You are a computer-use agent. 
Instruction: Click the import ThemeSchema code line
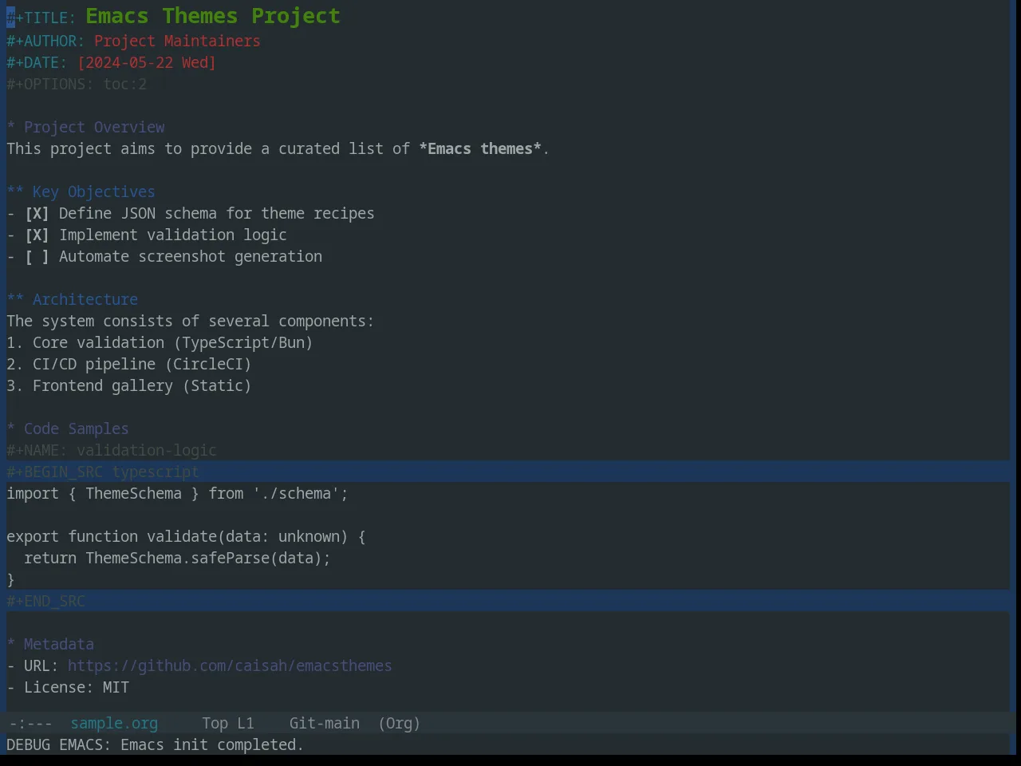click(x=177, y=494)
